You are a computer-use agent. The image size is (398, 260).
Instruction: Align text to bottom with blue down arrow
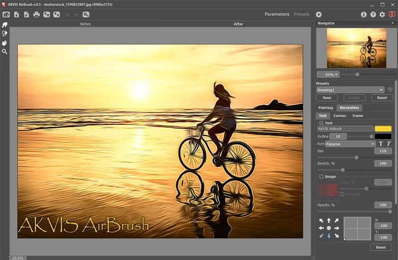(329, 236)
